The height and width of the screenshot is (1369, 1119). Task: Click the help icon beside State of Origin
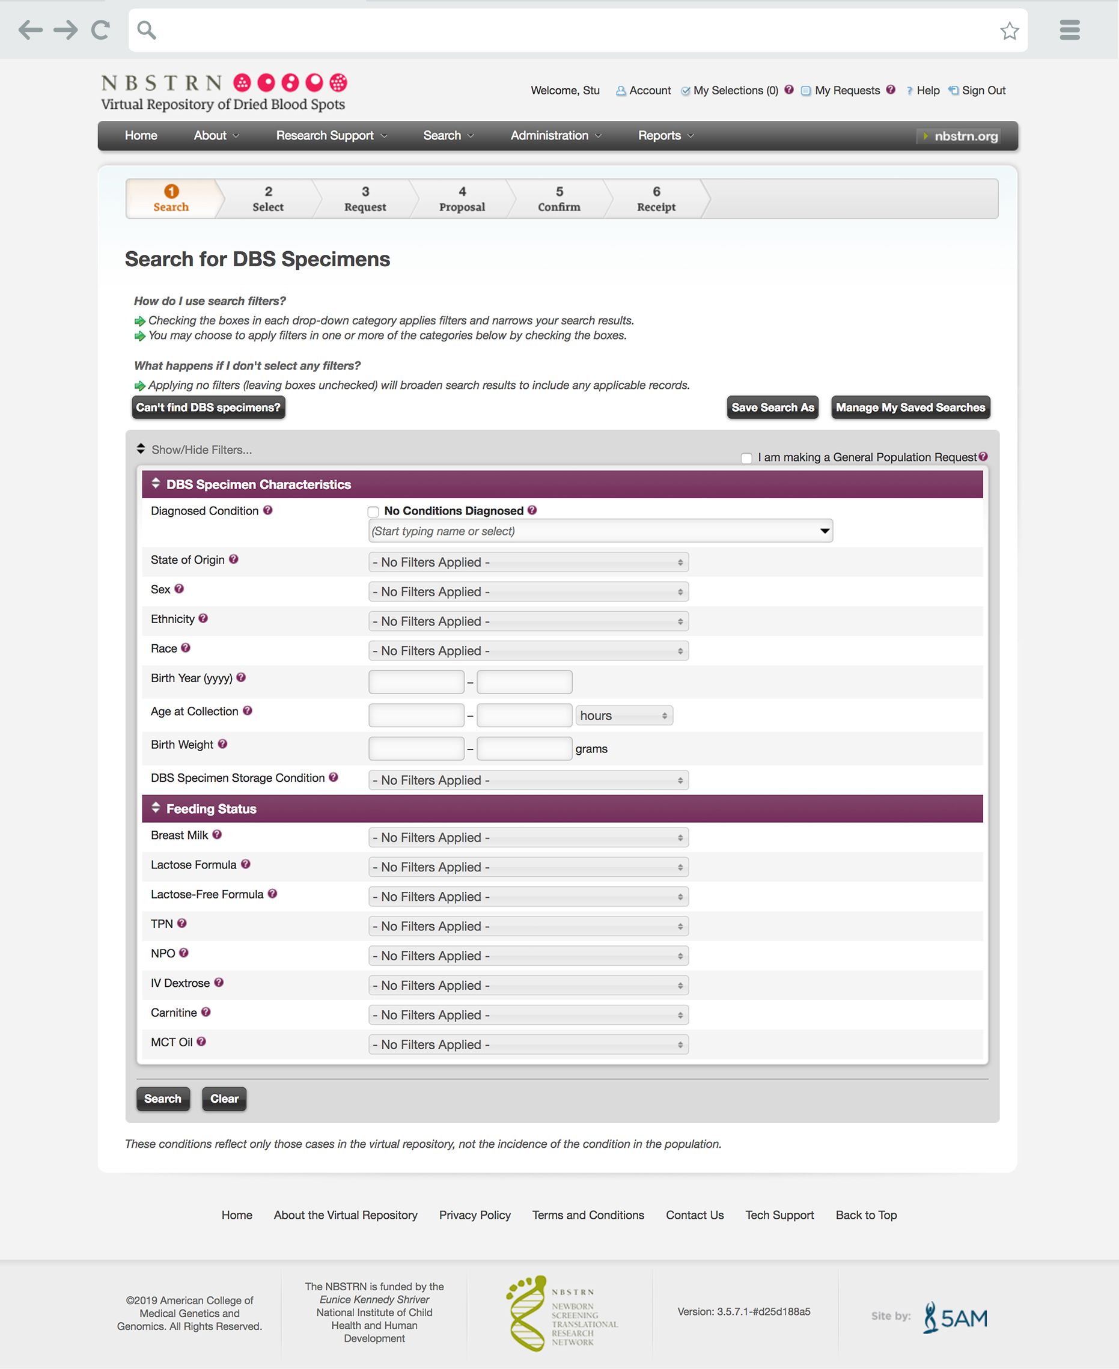tap(233, 559)
